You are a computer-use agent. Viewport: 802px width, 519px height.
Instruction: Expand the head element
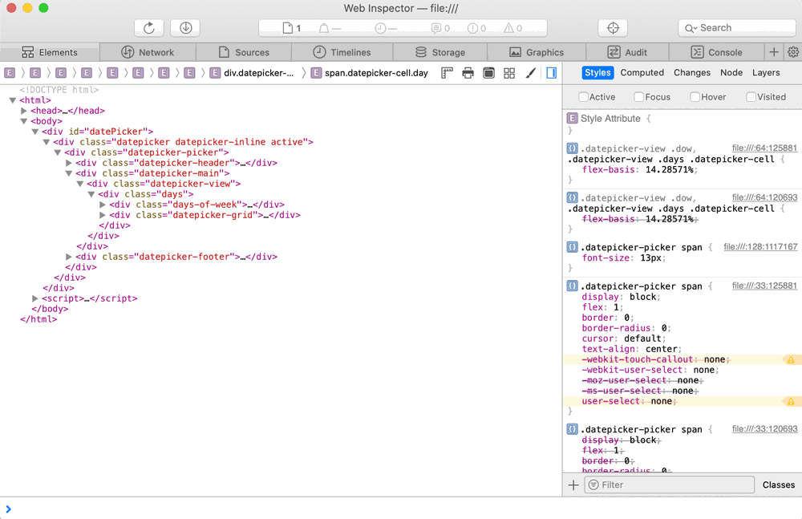click(x=23, y=111)
